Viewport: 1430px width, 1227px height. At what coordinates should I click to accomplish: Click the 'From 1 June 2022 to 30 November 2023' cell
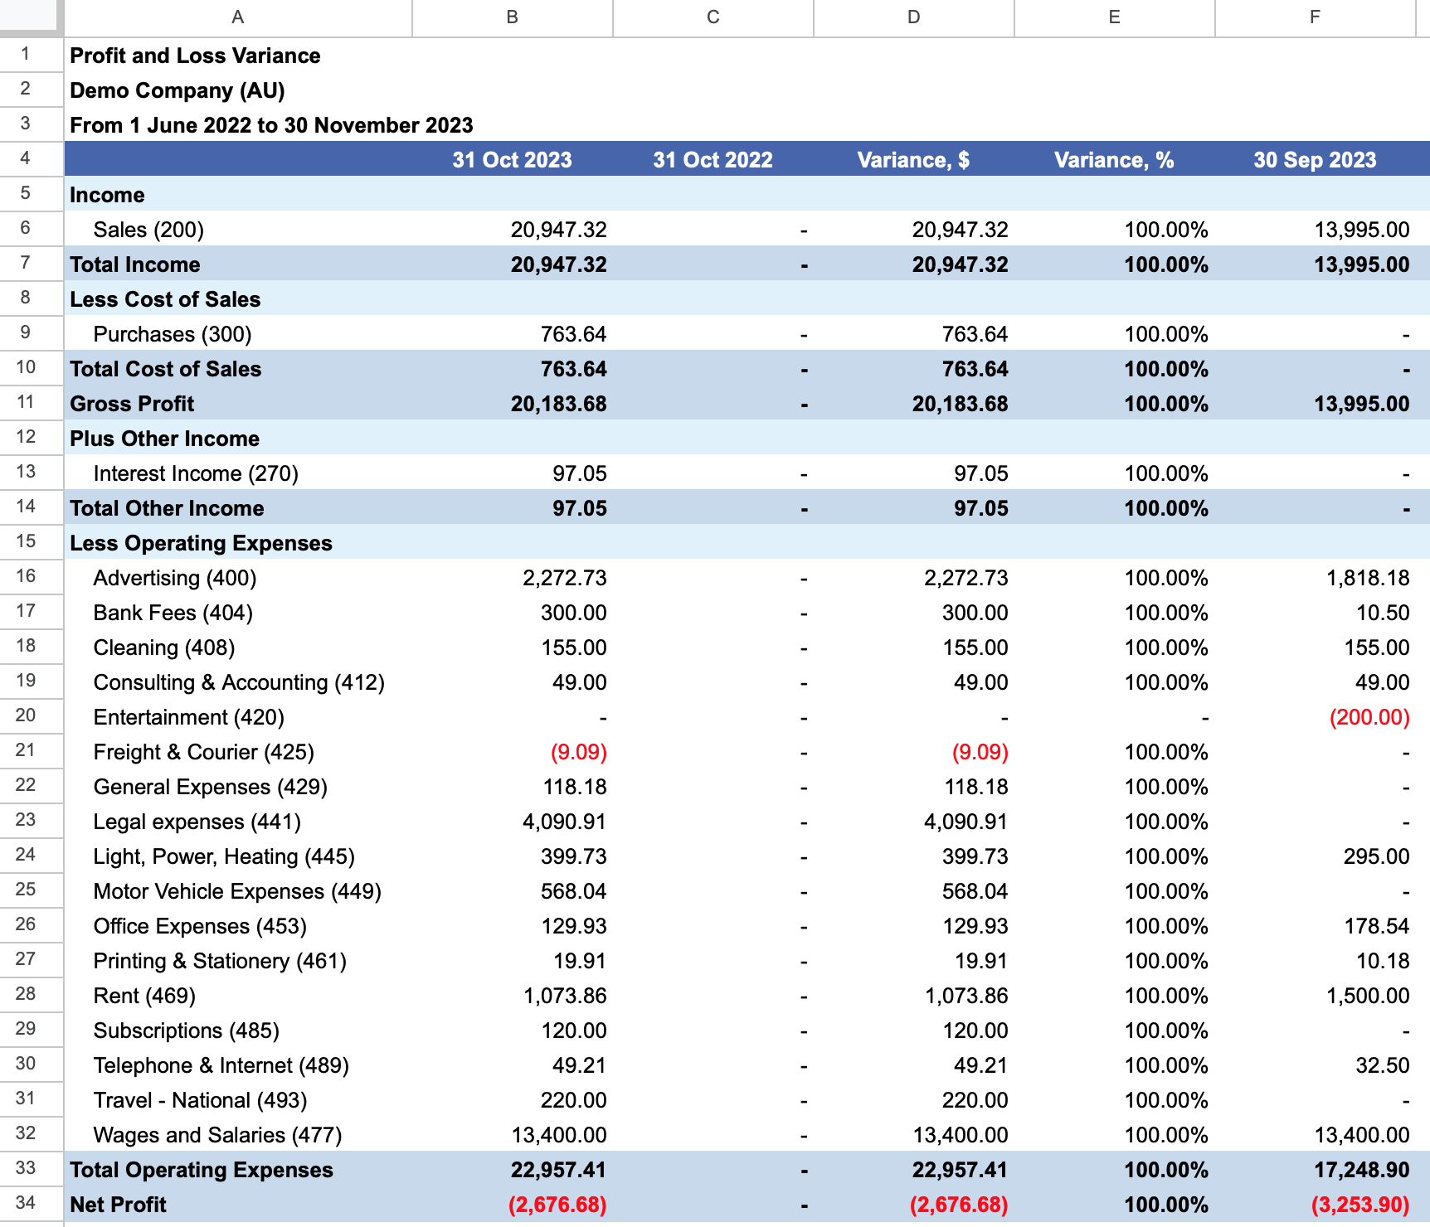[x=271, y=125]
